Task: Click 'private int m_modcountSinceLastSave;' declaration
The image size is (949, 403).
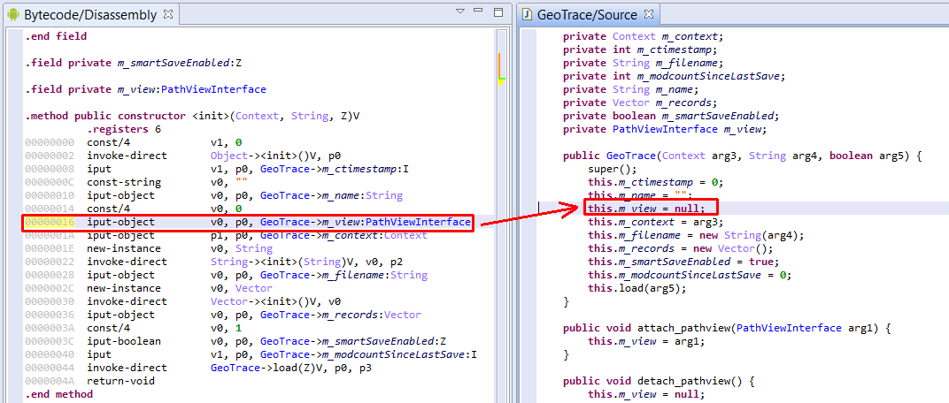Action: point(674,76)
